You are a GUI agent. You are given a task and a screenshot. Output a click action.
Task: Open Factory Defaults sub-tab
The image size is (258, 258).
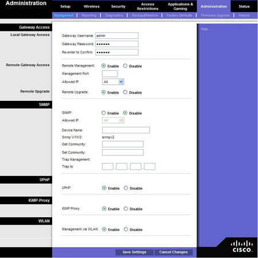(x=179, y=15)
